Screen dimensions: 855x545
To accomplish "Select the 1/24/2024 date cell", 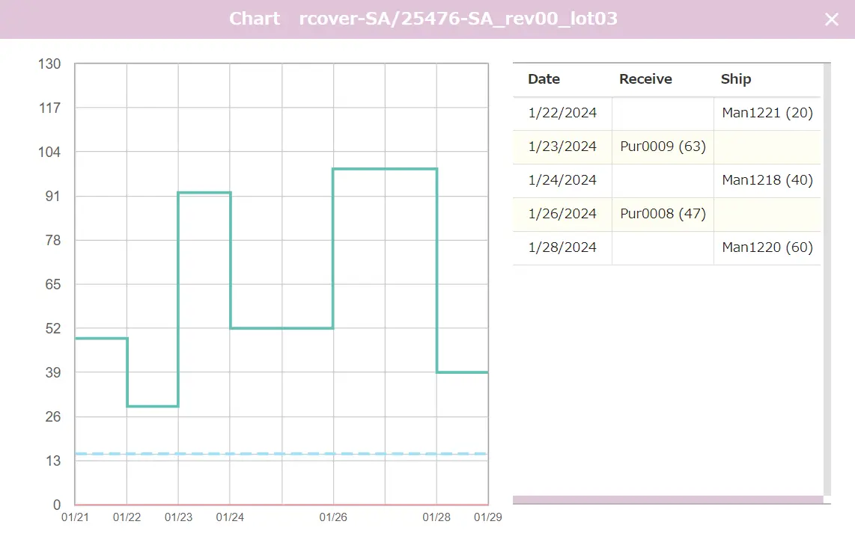I will tap(562, 180).
